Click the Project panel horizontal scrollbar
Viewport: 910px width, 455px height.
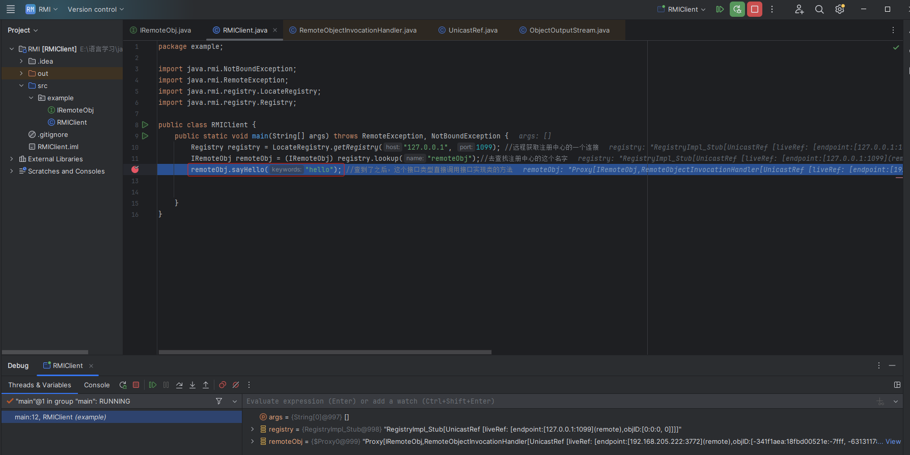click(x=45, y=352)
